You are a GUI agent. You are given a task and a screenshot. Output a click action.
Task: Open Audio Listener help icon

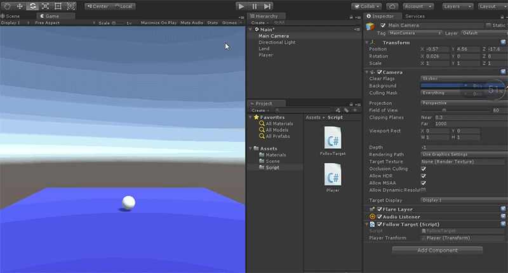(x=503, y=217)
